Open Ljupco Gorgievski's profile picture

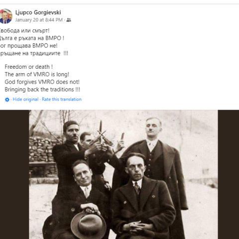5,16
